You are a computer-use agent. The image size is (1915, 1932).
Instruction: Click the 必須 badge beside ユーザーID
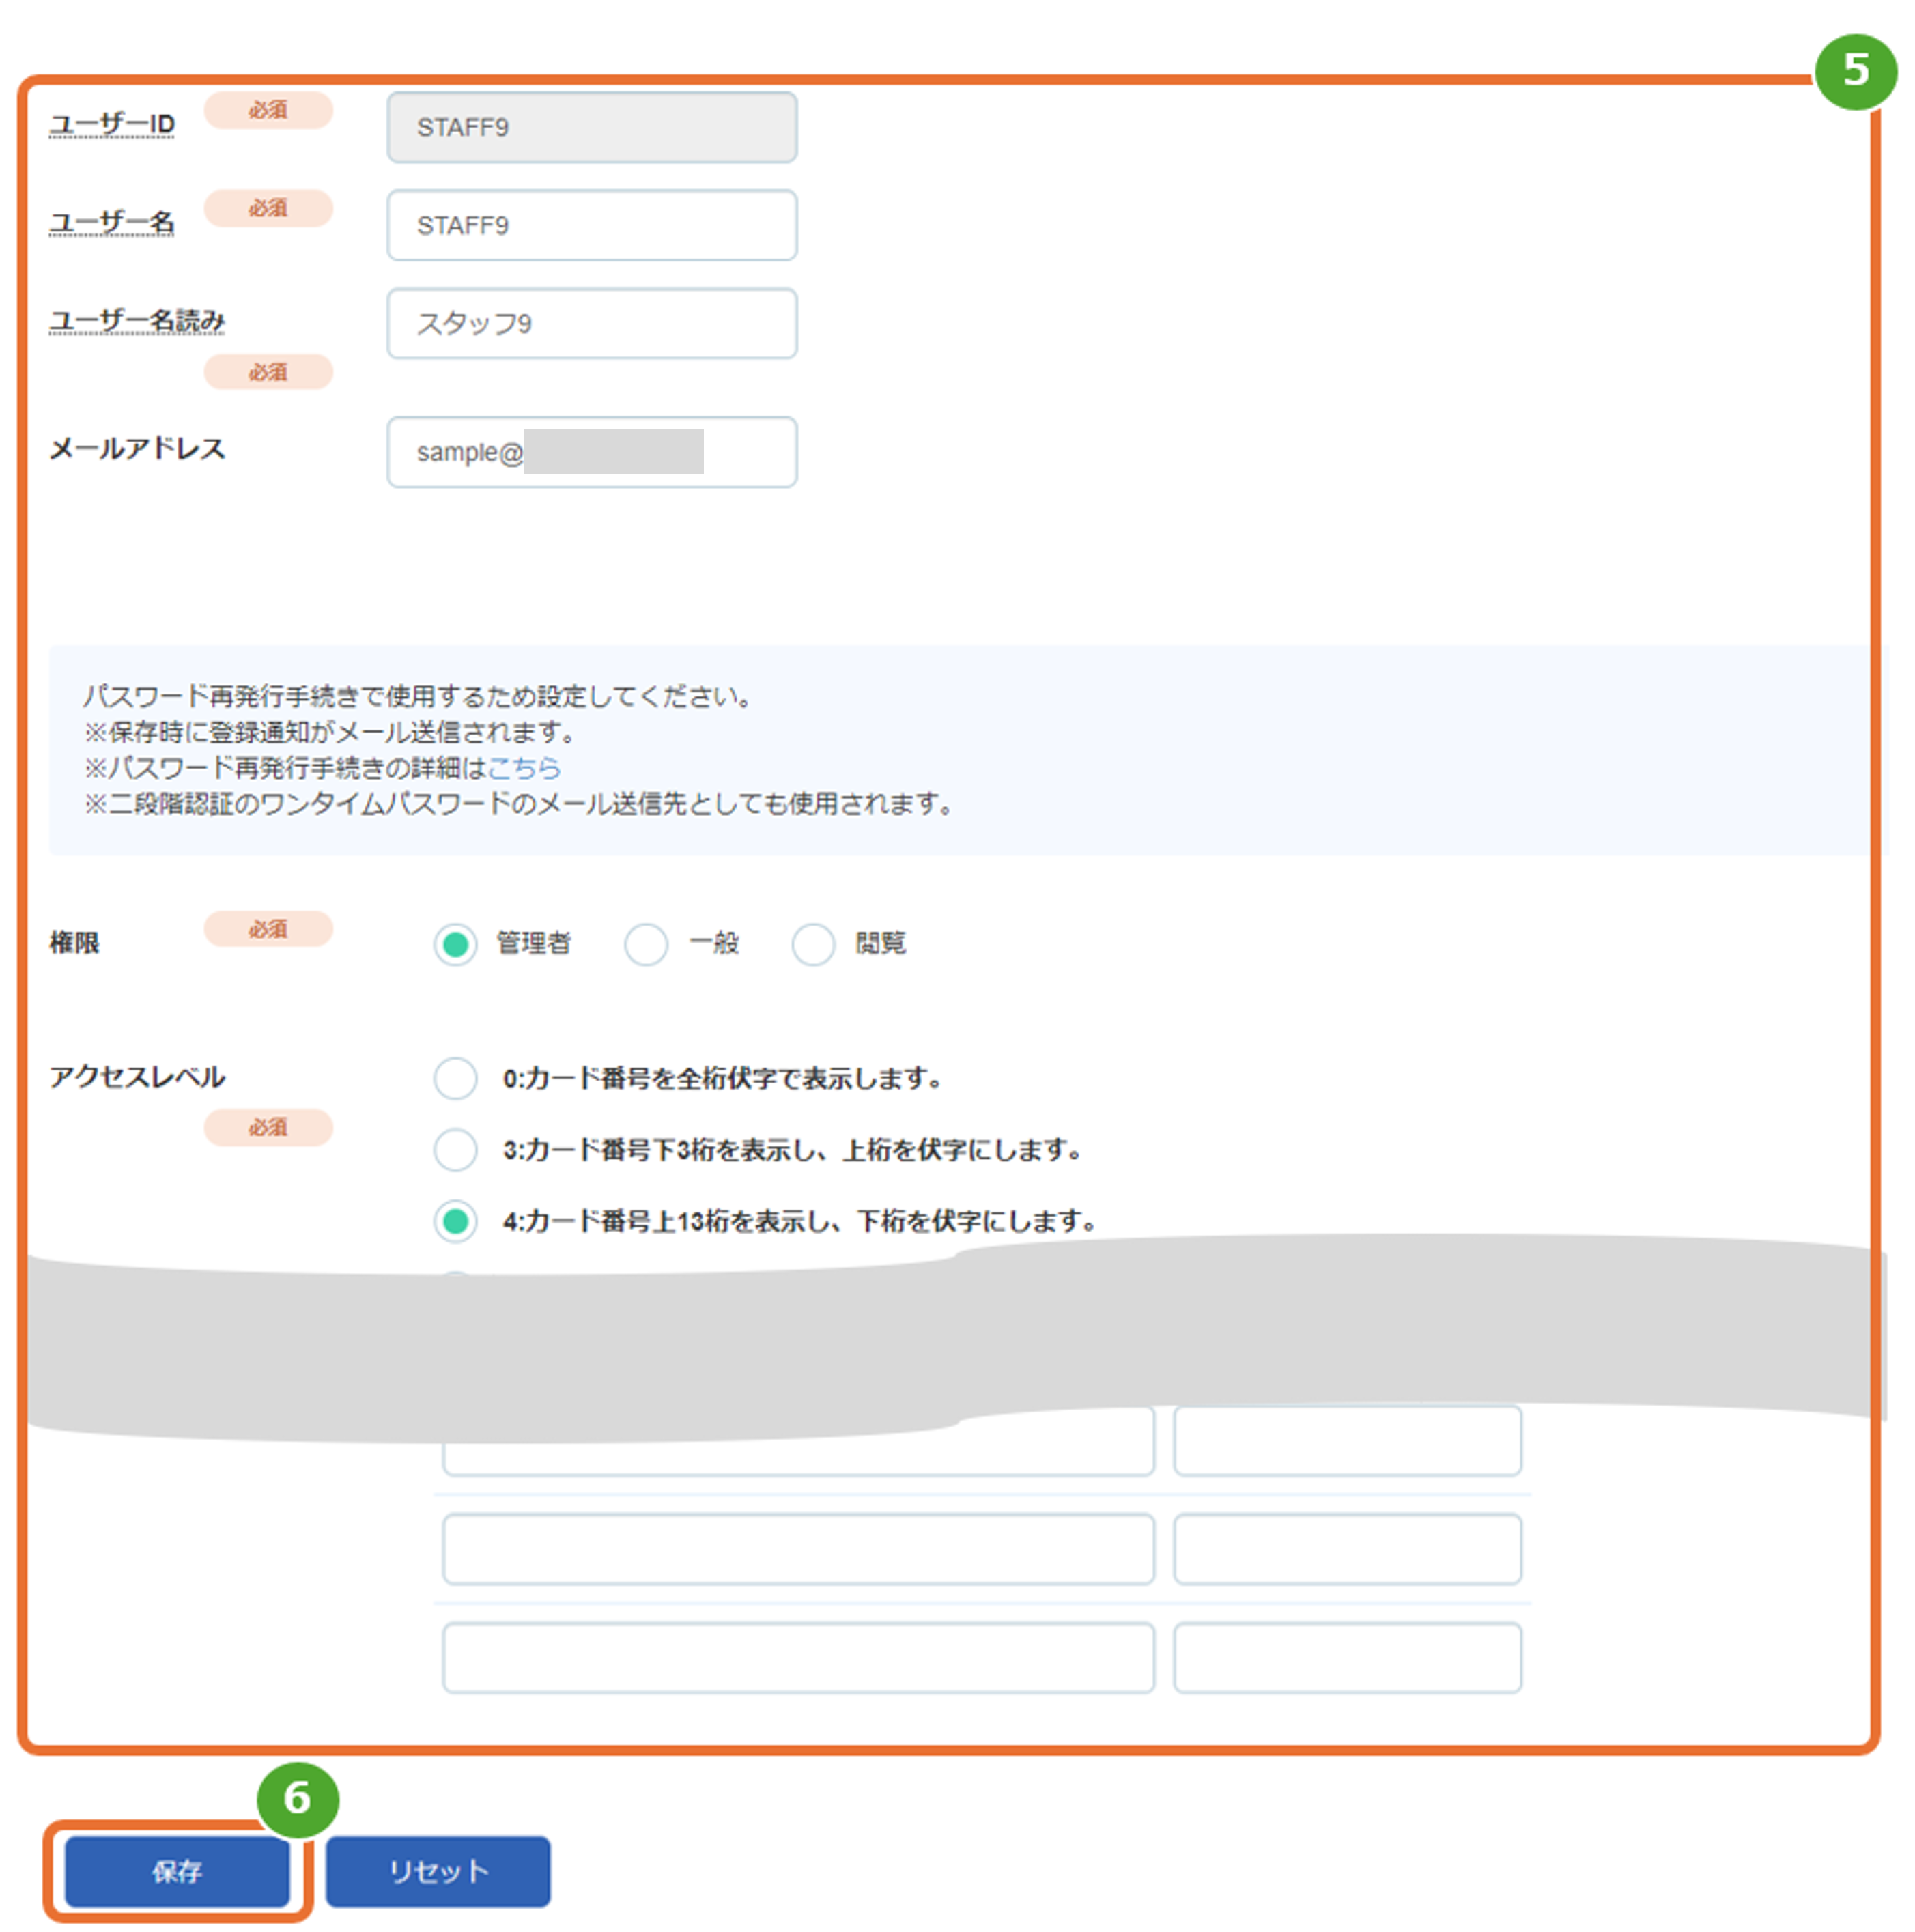[x=268, y=110]
